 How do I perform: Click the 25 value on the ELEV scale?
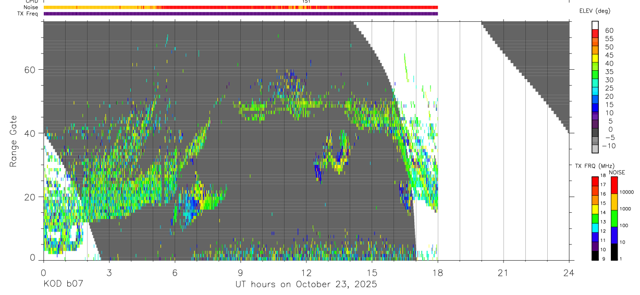[609, 88]
